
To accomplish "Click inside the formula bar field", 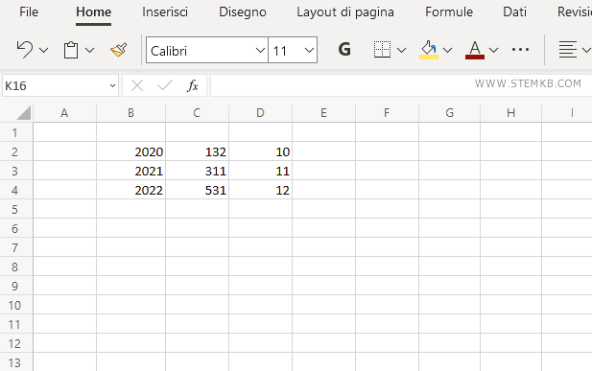I will click(401, 85).
